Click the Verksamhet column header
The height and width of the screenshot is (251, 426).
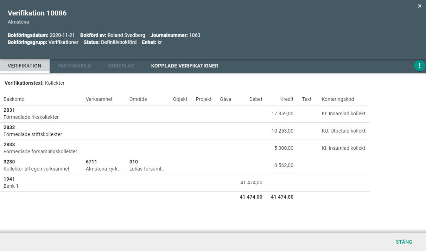coord(99,99)
